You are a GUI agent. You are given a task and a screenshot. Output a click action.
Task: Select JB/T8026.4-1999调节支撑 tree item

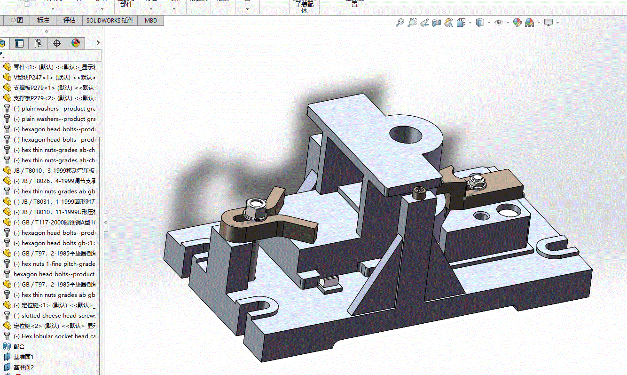(49, 181)
